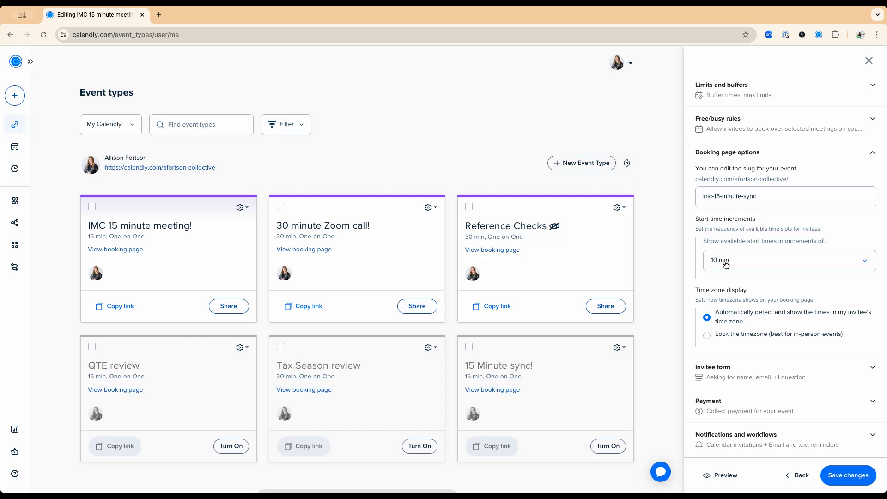887x499 pixels.
Task: Open the Contacts people icon in the sidebar
Action: (x=15, y=201)
